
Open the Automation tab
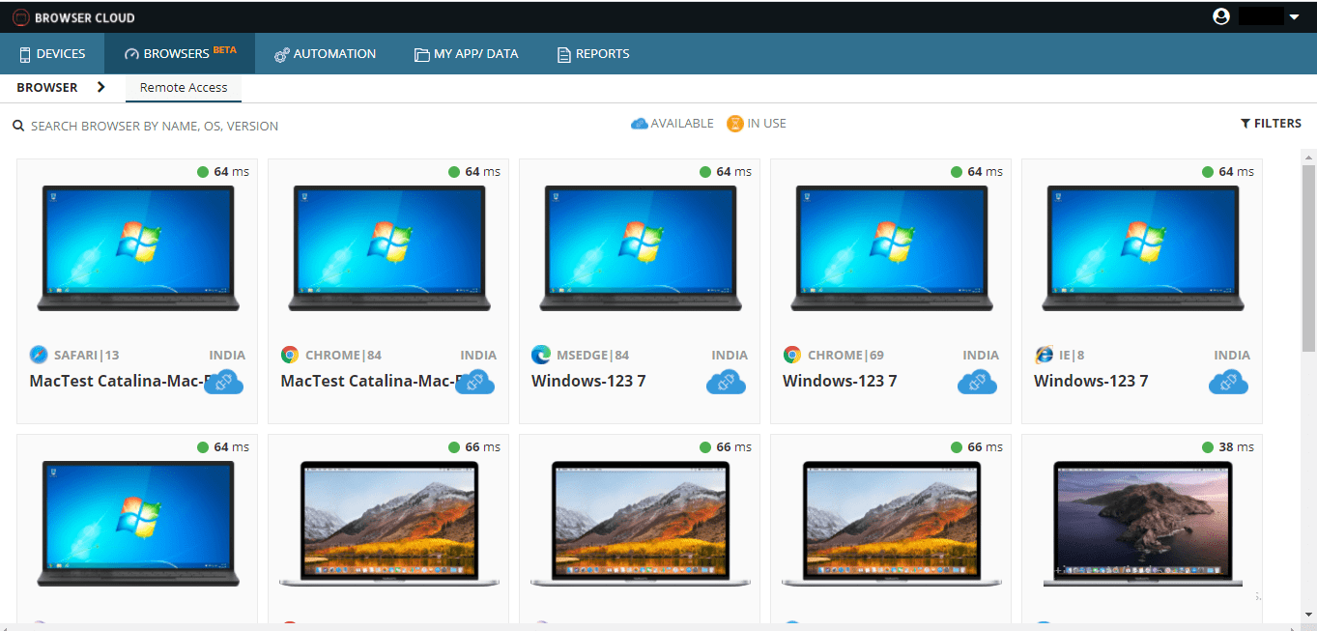tap(325, 54)
